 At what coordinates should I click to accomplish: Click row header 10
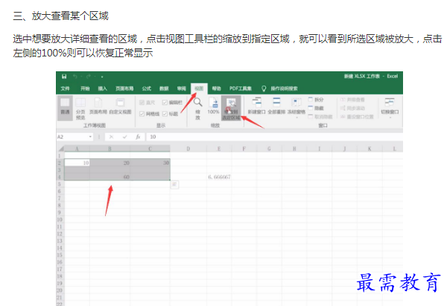click(x=60, y=220)
